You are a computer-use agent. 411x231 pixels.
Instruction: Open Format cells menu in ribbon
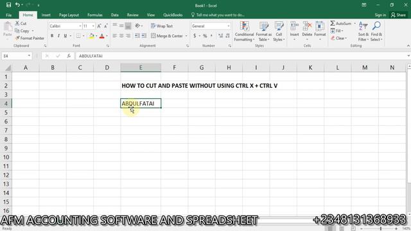(320, 31)
